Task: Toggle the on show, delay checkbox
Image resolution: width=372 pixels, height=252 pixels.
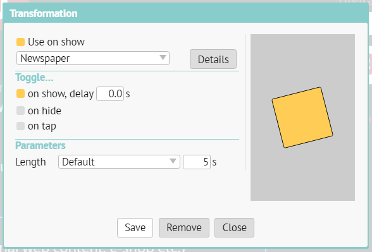Action: (x=21, y=93)
